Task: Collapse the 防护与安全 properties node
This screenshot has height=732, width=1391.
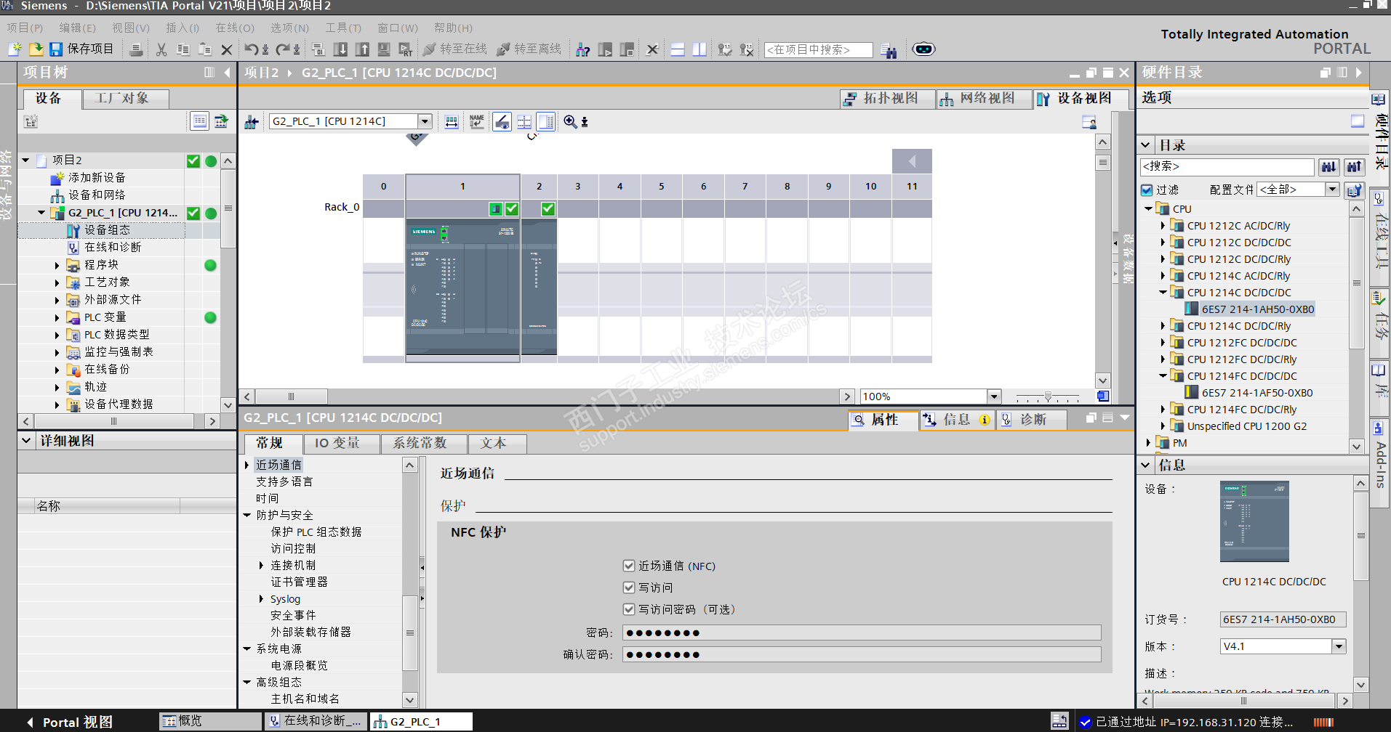Action: click(247, 515)
